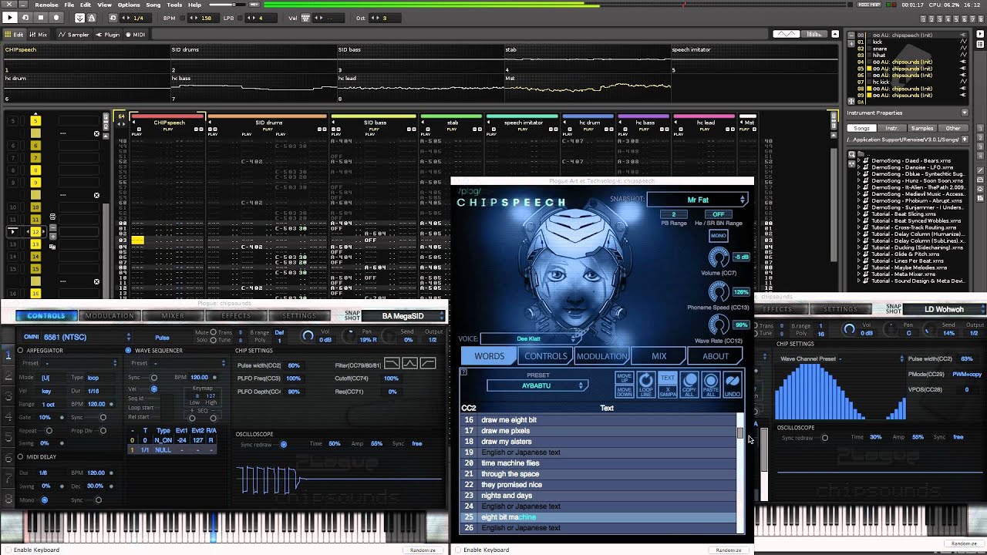Select high-pass filter shape icon in chipsounds
This screenshot has width=987, height=555.
coord(428,363)
